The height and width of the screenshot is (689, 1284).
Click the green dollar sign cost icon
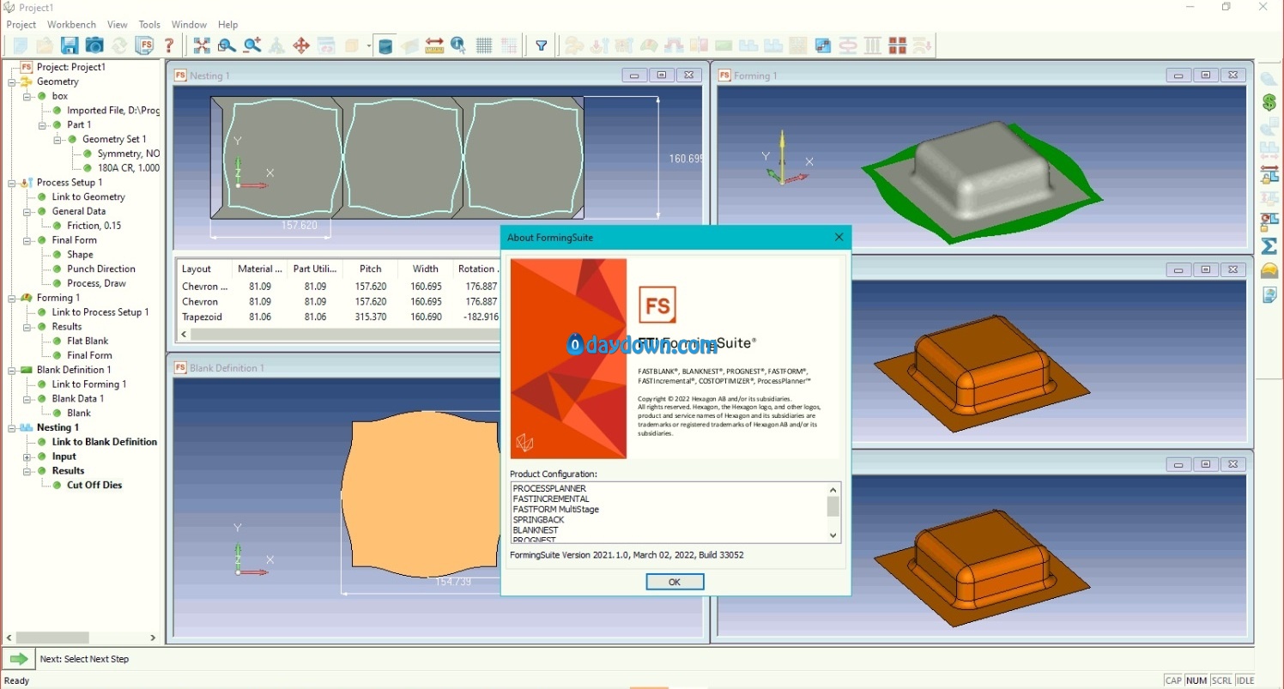(x=1269, y=103)
